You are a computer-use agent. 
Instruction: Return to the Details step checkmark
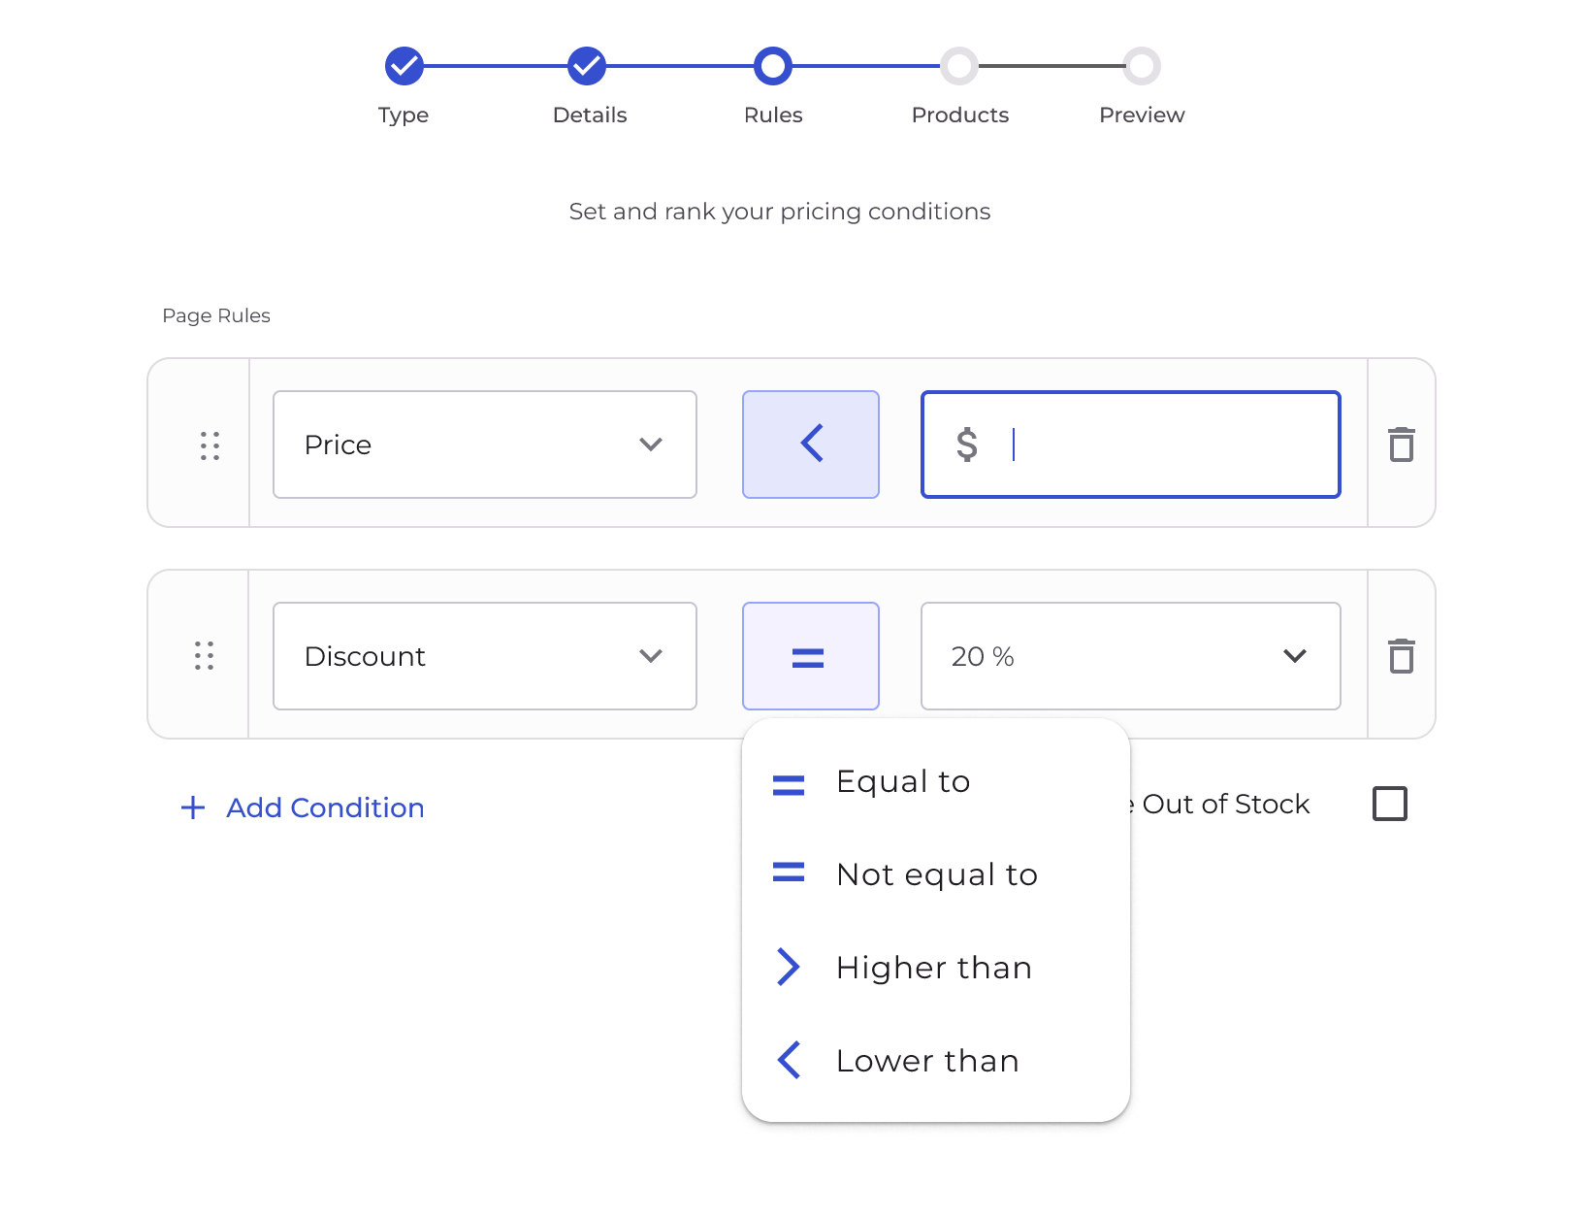(587, 66)
